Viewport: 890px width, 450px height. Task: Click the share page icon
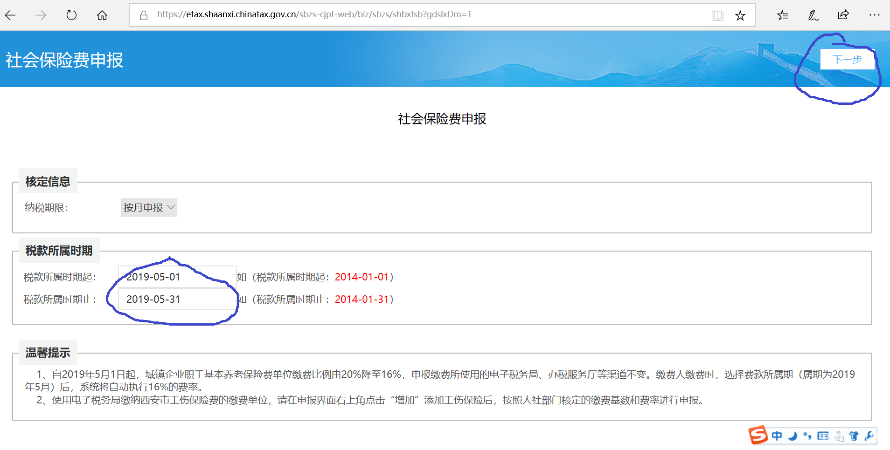[x=843, y=15]
